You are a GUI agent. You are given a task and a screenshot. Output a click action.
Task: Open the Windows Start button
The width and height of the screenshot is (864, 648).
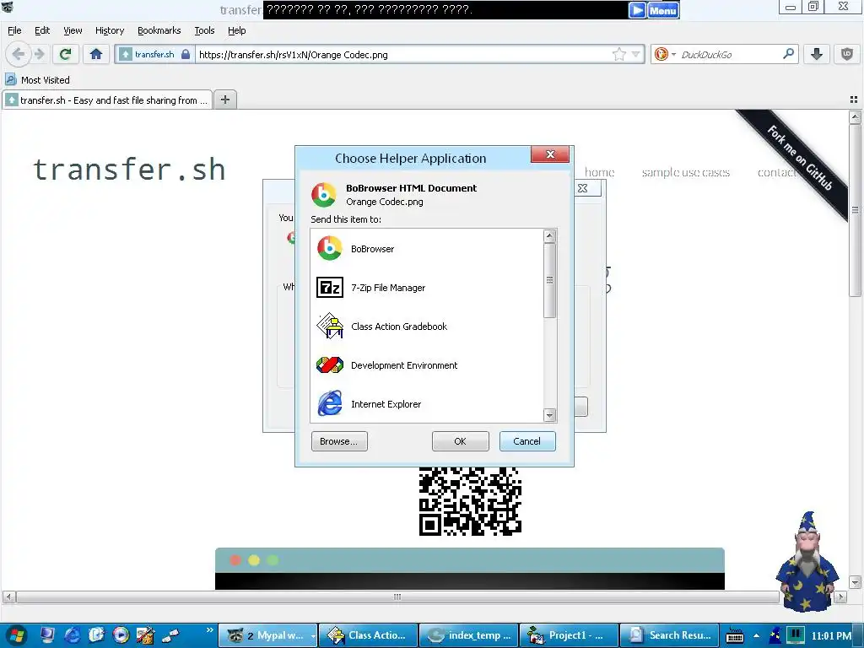point(15,635)
